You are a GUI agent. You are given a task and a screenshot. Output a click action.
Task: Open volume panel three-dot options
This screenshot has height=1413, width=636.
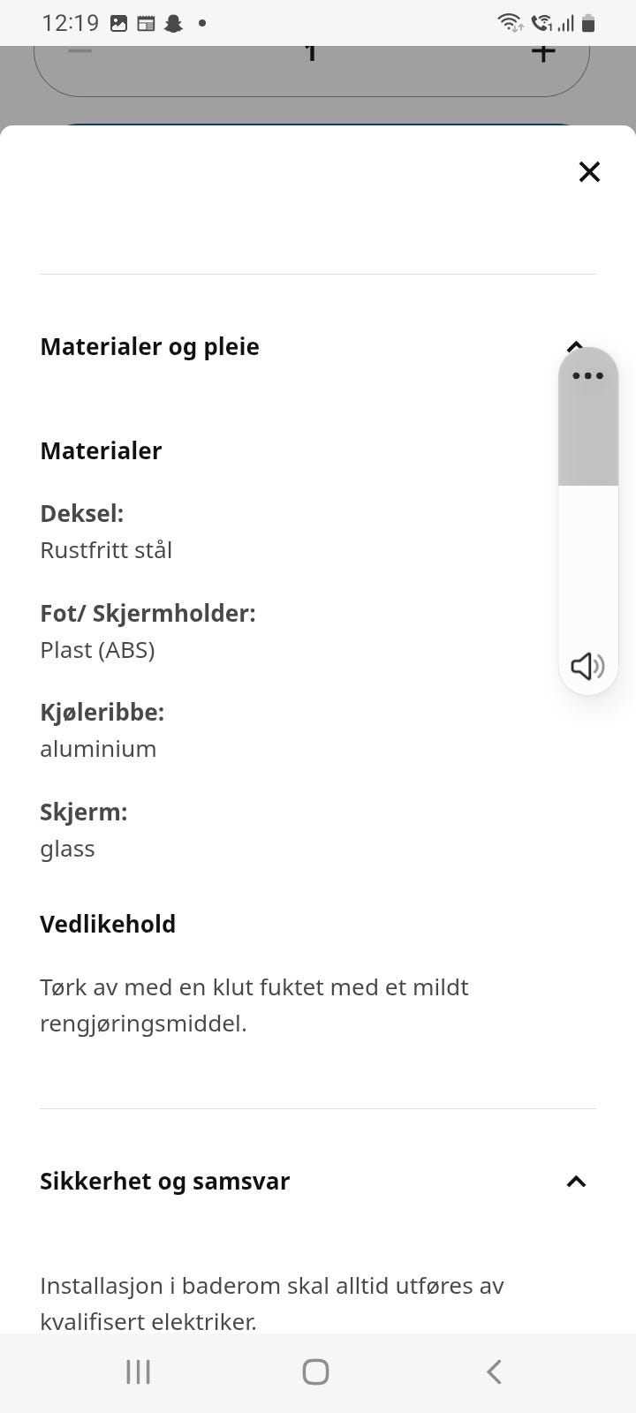(587, 375)
